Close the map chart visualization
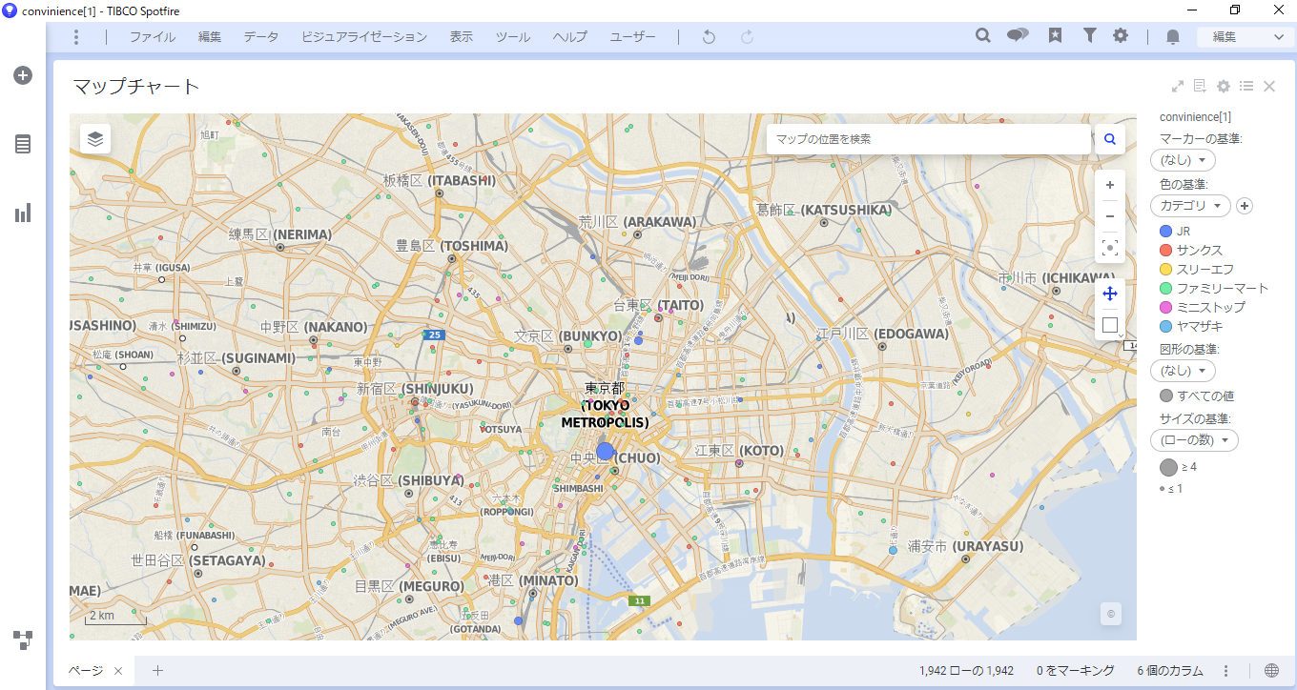This screenshot has height=690, width=1297. [1269, 87]
